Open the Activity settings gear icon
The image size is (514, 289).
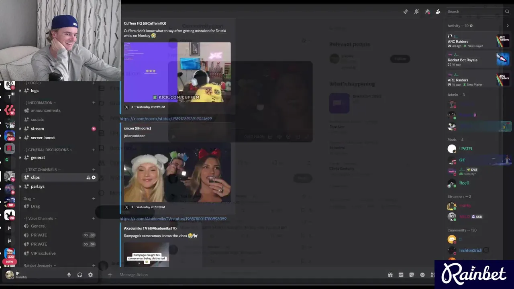pos(471,26)
